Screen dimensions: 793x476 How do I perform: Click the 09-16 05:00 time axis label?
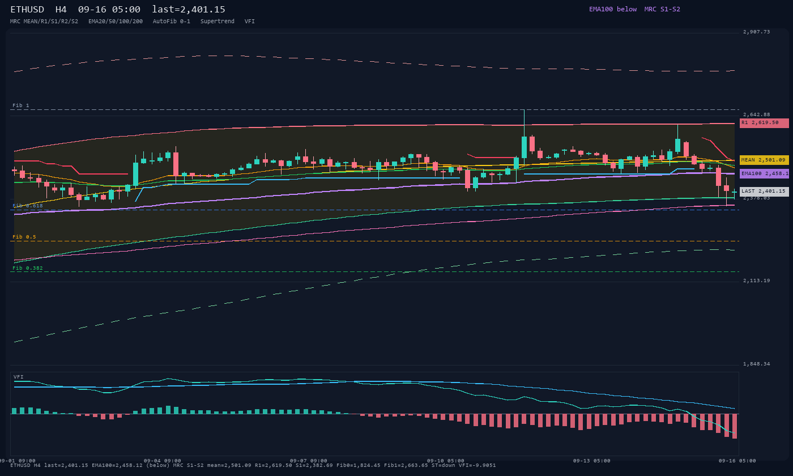[x=737, y=461]
